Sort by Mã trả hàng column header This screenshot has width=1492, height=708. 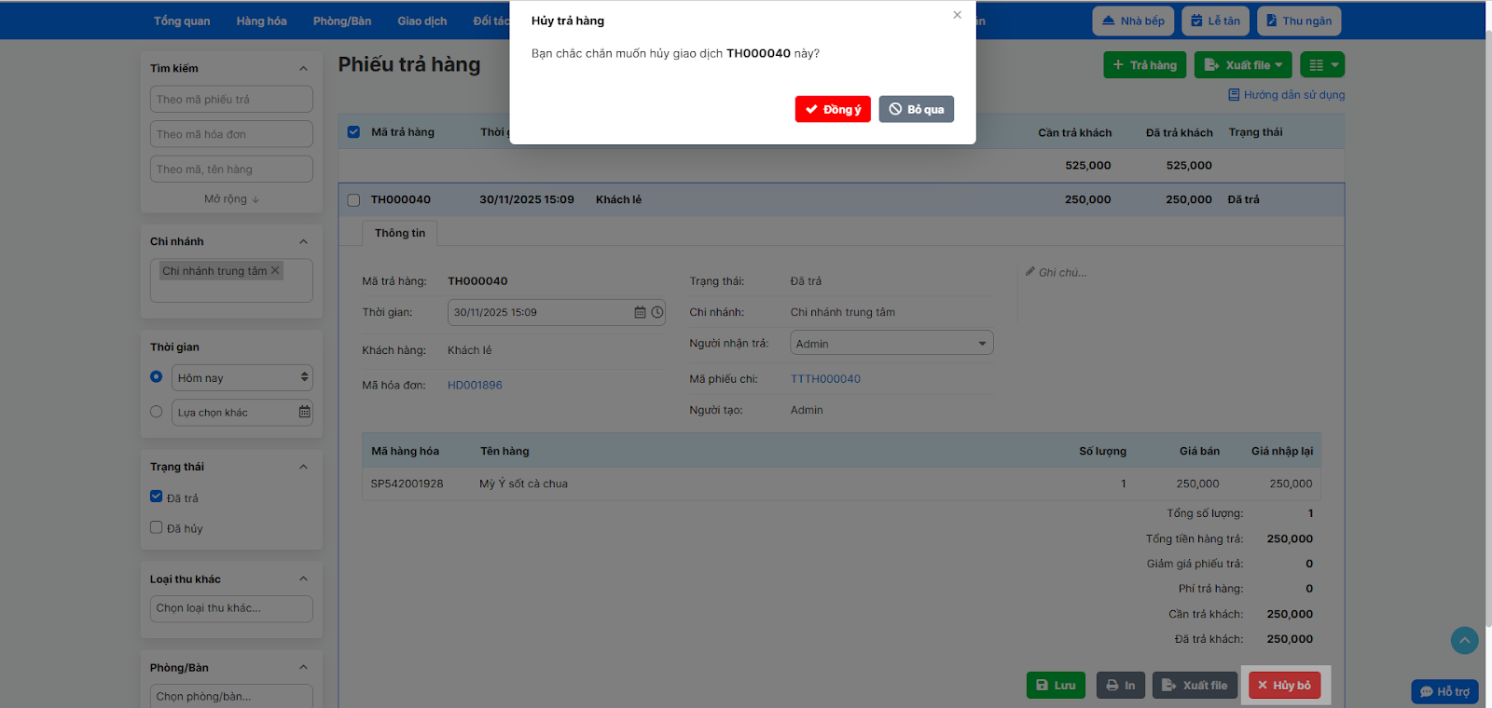coord(403,132)
